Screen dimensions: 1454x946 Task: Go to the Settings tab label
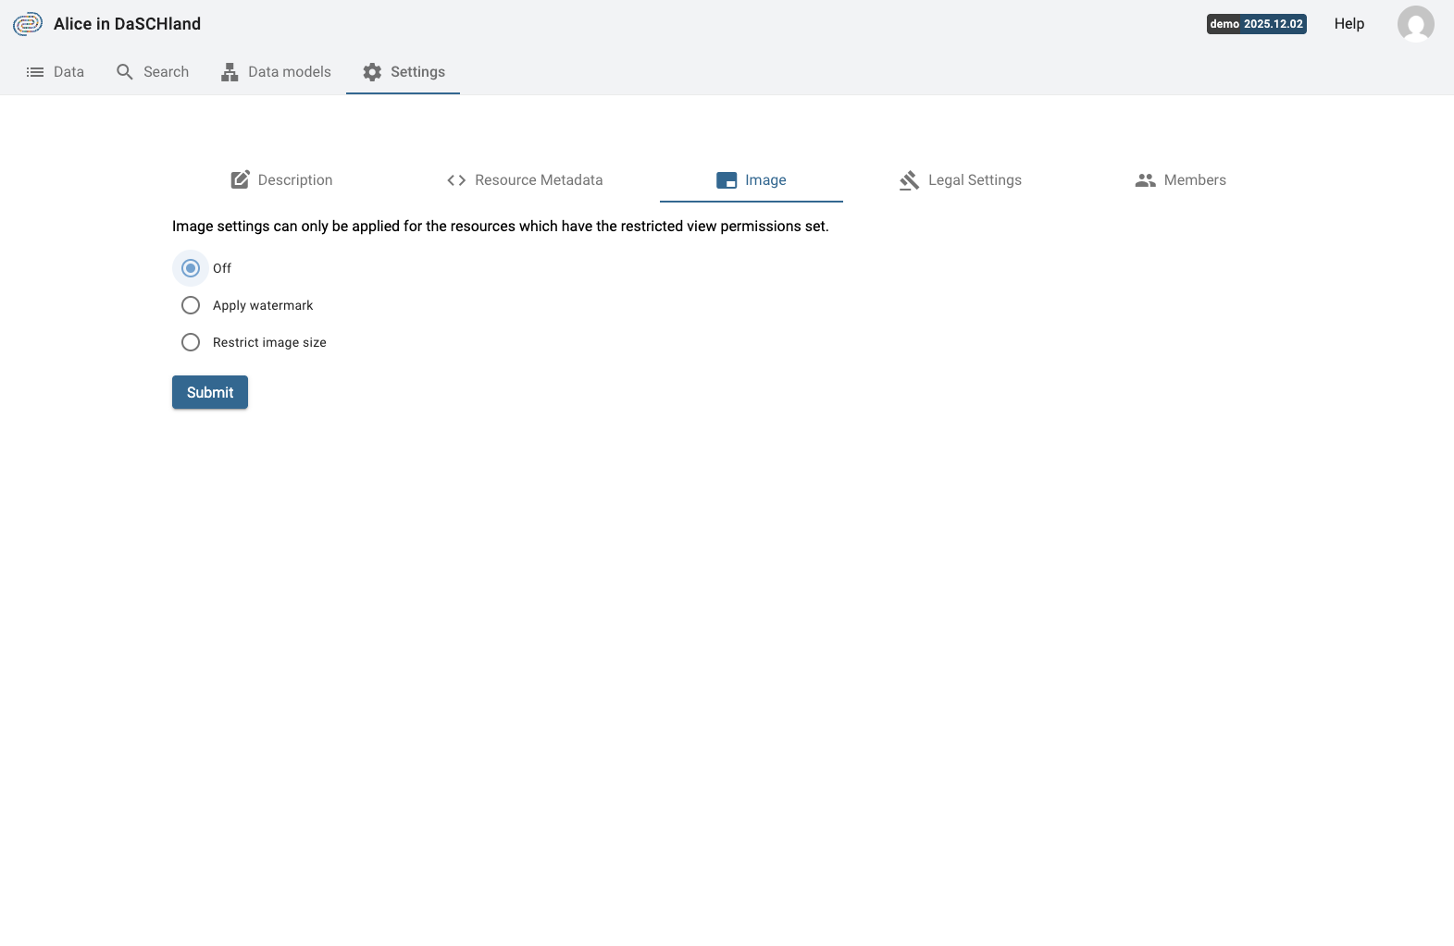click(417, 72)
